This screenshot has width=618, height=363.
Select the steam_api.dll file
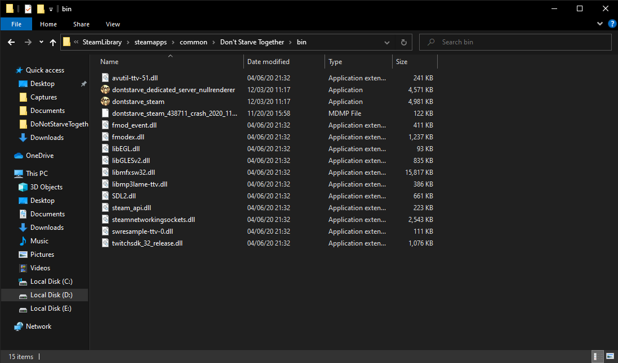pos(131,208)
